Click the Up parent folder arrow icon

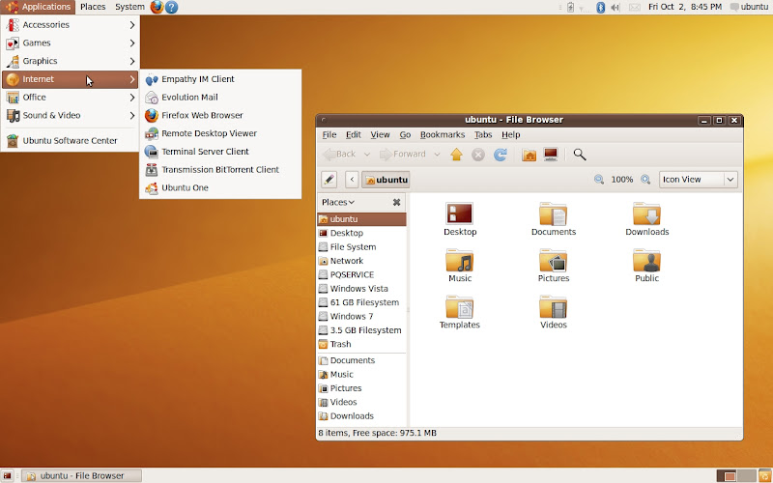coord(456,155)
